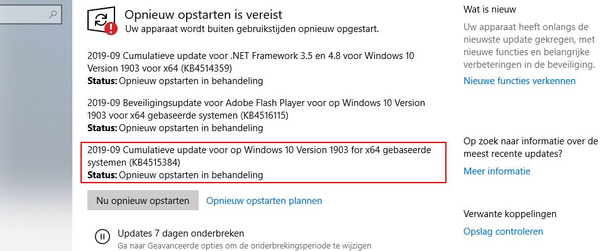Click the 'Wat is nieuw' heading
Image resolution: width=610 pixels, height=251 pixels.
click(489, 9)
